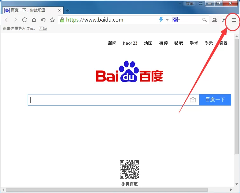Image resolution: width=240 pixels, height=193 pixels.
Task: Open the hao123 link
Action: [130, 43]
